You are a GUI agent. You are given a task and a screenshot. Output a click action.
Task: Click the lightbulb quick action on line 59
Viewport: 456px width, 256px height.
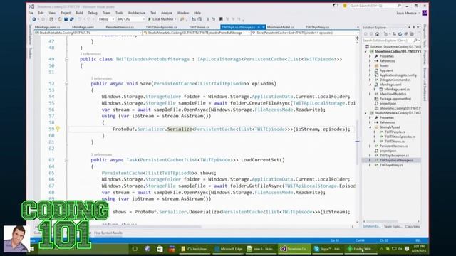(58, 129)
